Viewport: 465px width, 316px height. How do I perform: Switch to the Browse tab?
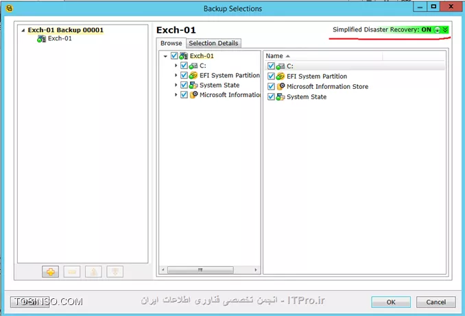[171, 43]
